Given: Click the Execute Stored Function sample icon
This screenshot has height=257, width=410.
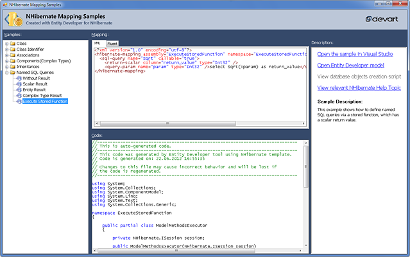Looking at the screenshot, I should point(19,102).
